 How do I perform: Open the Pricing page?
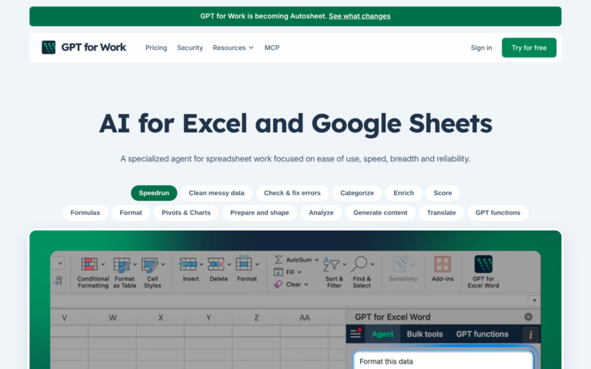tap(156, 48)
